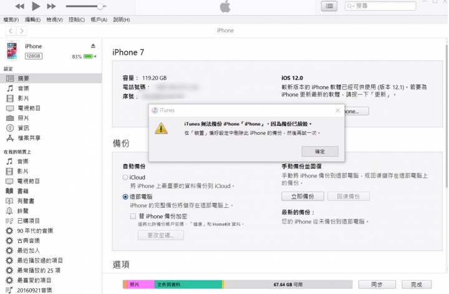The height and width of the screenshot is (294, 449).
Task: Click 確定 in the iTunes dialog
Action: point(320,152)
